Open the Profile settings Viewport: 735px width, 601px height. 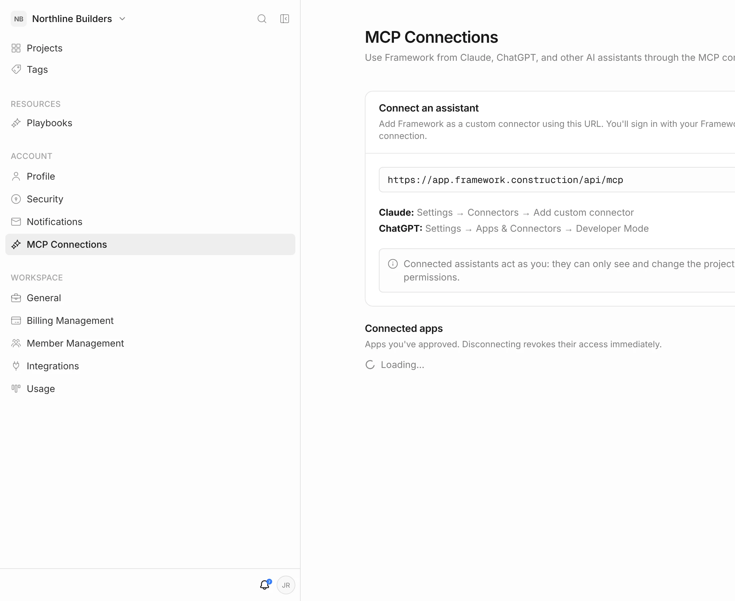[150, 176]
